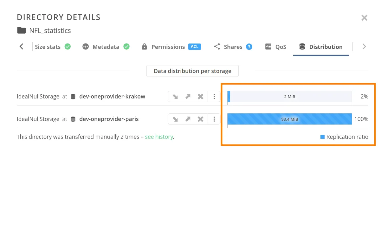The width and height of the screenshot is (381, 236).
Task: Open the krakow storage options menu
Action: point(214,96)
